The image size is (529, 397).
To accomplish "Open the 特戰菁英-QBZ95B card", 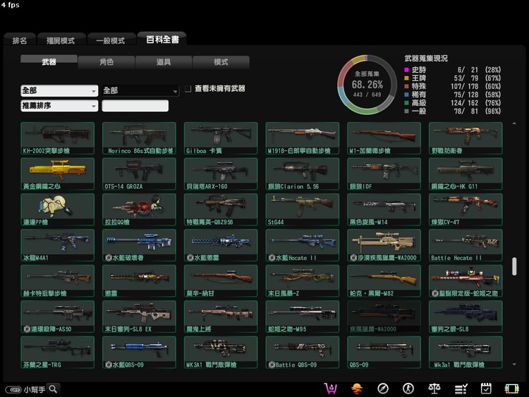I will coord(221,209).
